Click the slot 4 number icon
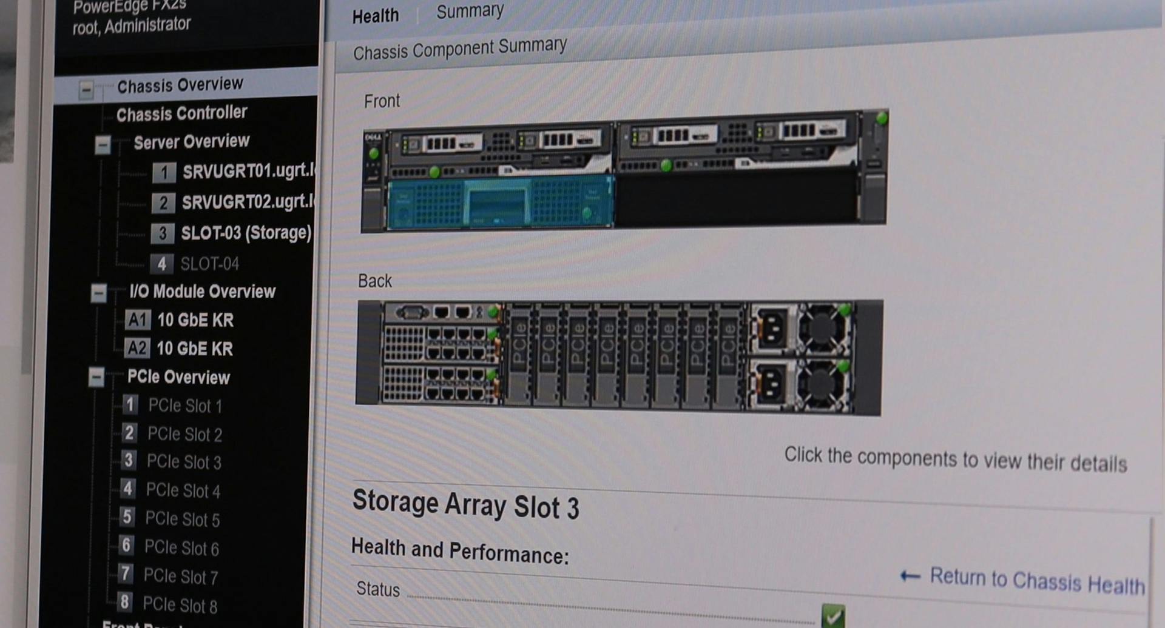Image resolution: width=1165 pixels, height=628 pixels. 161,264
